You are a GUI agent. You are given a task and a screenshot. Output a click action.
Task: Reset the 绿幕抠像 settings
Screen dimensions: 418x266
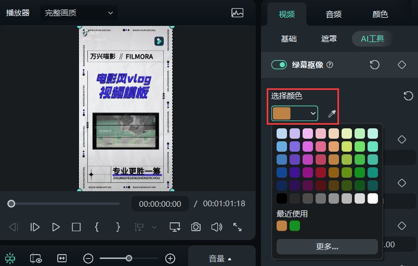coord(374,65)
